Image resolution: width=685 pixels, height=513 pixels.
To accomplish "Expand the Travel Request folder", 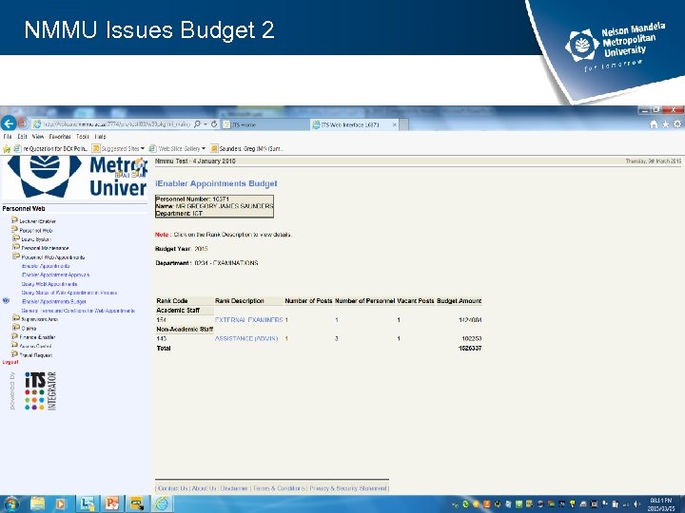I will 14,353.
